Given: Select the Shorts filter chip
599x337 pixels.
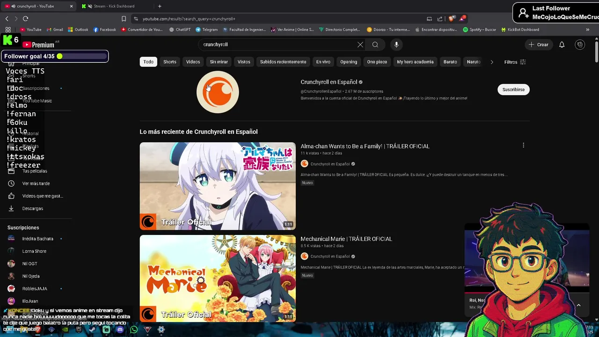Looking at the screenshot, I should tap(170, 62).
